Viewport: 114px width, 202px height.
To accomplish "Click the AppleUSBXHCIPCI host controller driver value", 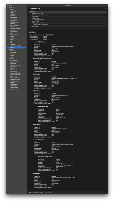I will 48,35.
